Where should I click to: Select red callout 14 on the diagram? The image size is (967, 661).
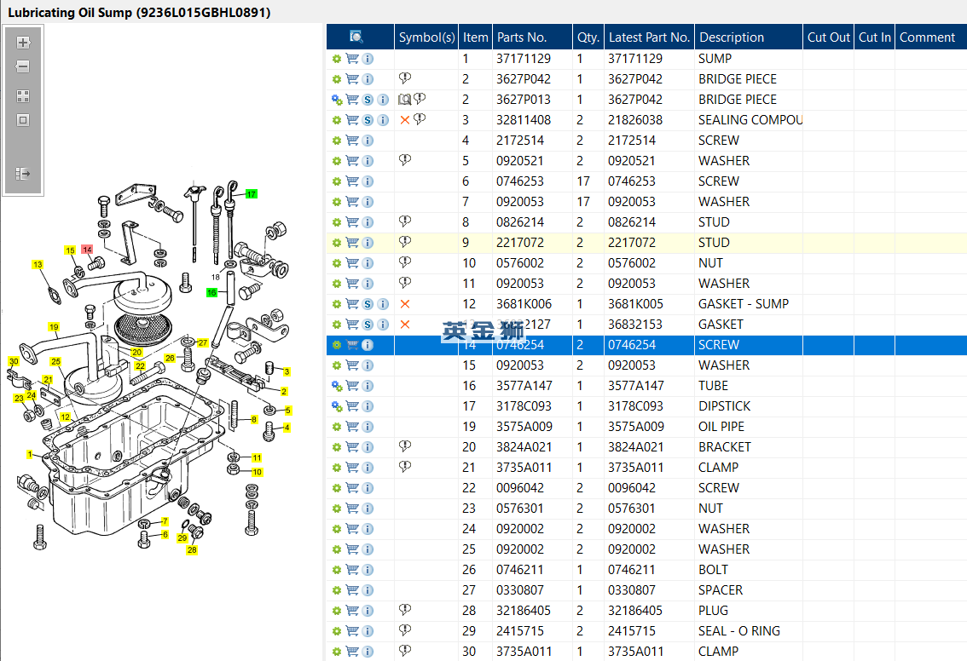(x=87, y=250)
